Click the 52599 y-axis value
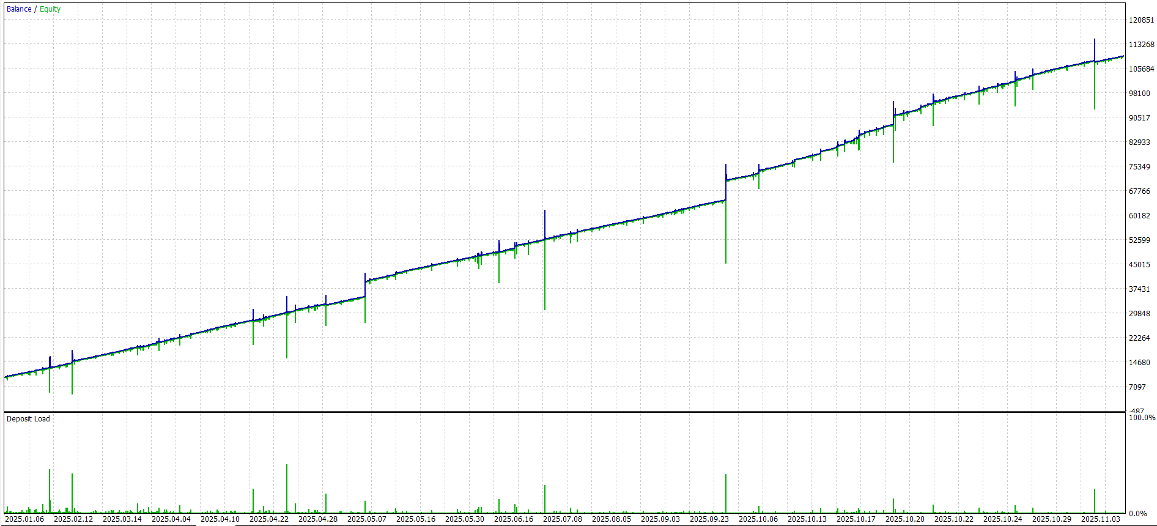This screenshot has height=526, width=1157. click(x=1139, y=240)
